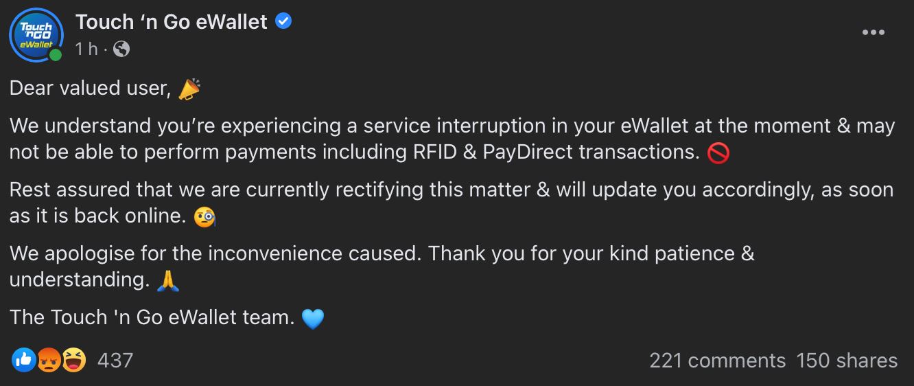Open the "1 h" post timestamp

[x=86, y=49]
